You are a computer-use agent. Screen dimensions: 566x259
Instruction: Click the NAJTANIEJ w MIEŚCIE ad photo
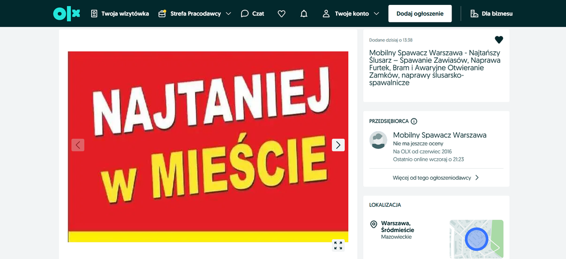point(208,147)
